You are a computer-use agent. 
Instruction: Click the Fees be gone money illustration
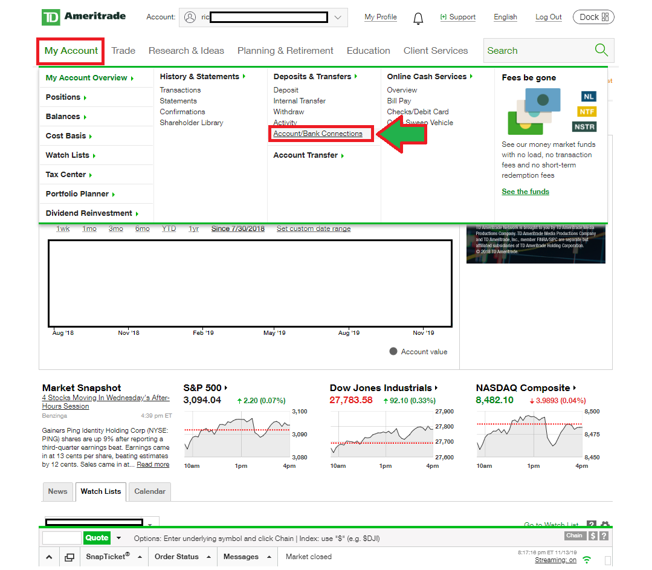(534, 111)
